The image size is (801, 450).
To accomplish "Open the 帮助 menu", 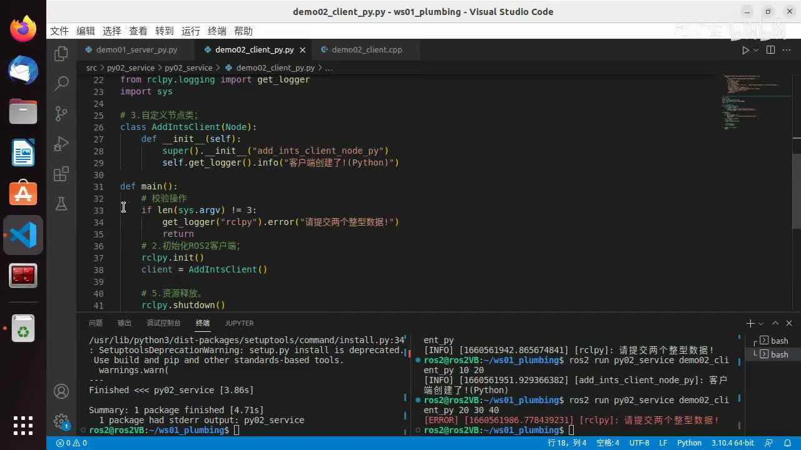I will pos(243,31).
